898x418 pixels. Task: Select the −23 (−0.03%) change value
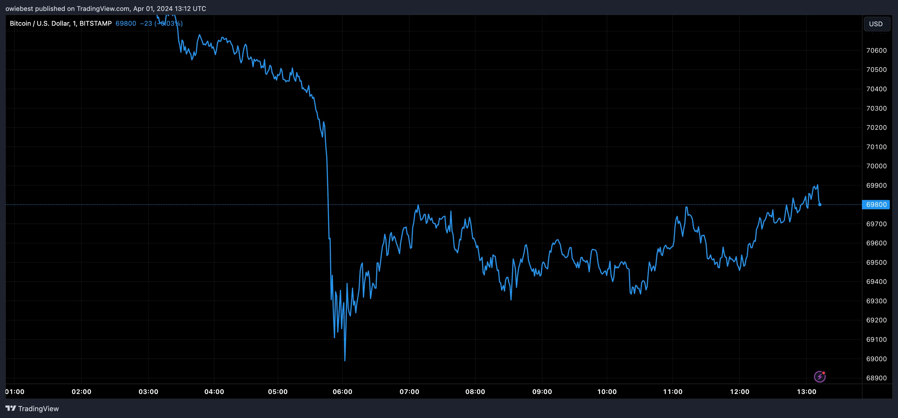161,23
